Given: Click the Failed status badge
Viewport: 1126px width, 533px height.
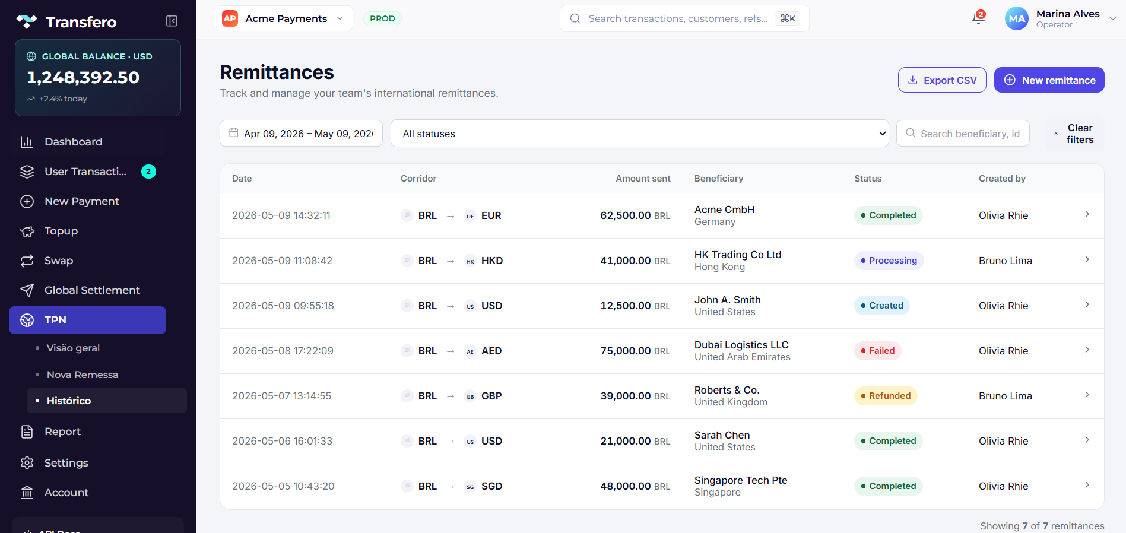Looking at the screenshot, I should tap(877, 351).
